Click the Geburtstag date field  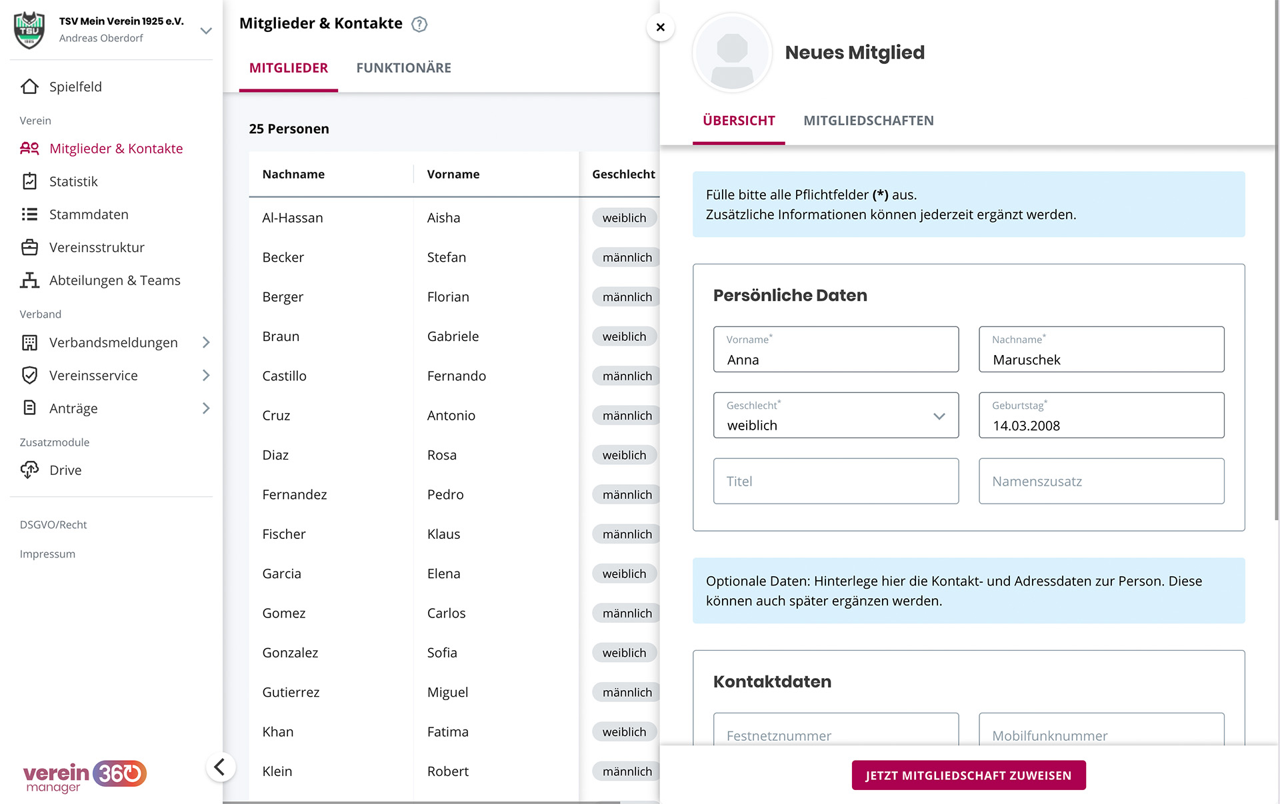pyautogui.click(x=1101, y=415)
